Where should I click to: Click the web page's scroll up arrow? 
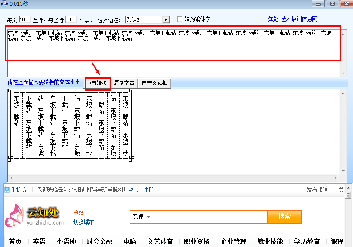(348, 188)
